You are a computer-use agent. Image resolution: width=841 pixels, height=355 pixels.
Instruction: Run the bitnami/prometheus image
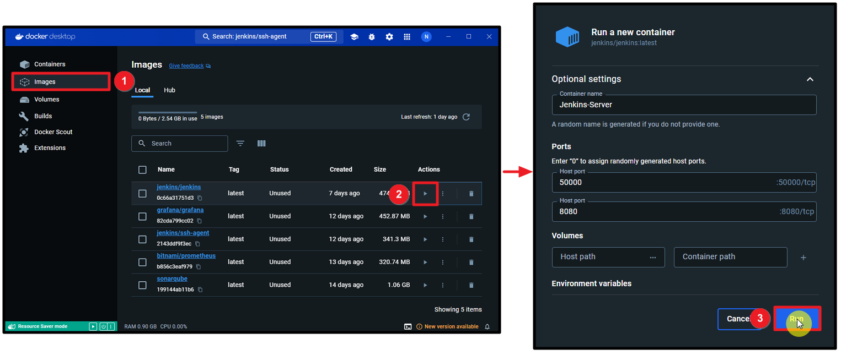[425, 263]
